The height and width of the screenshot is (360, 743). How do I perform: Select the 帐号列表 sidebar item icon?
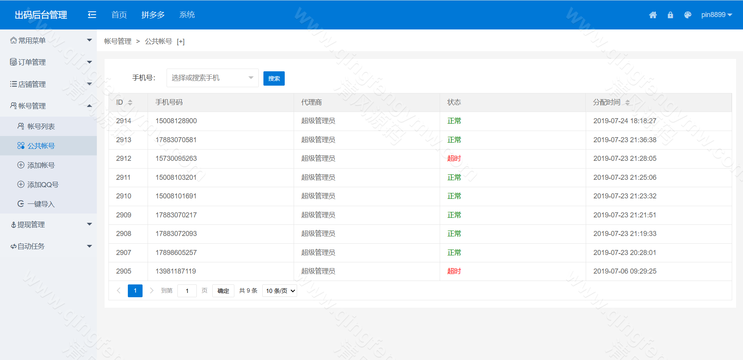(x=20, y=126)
